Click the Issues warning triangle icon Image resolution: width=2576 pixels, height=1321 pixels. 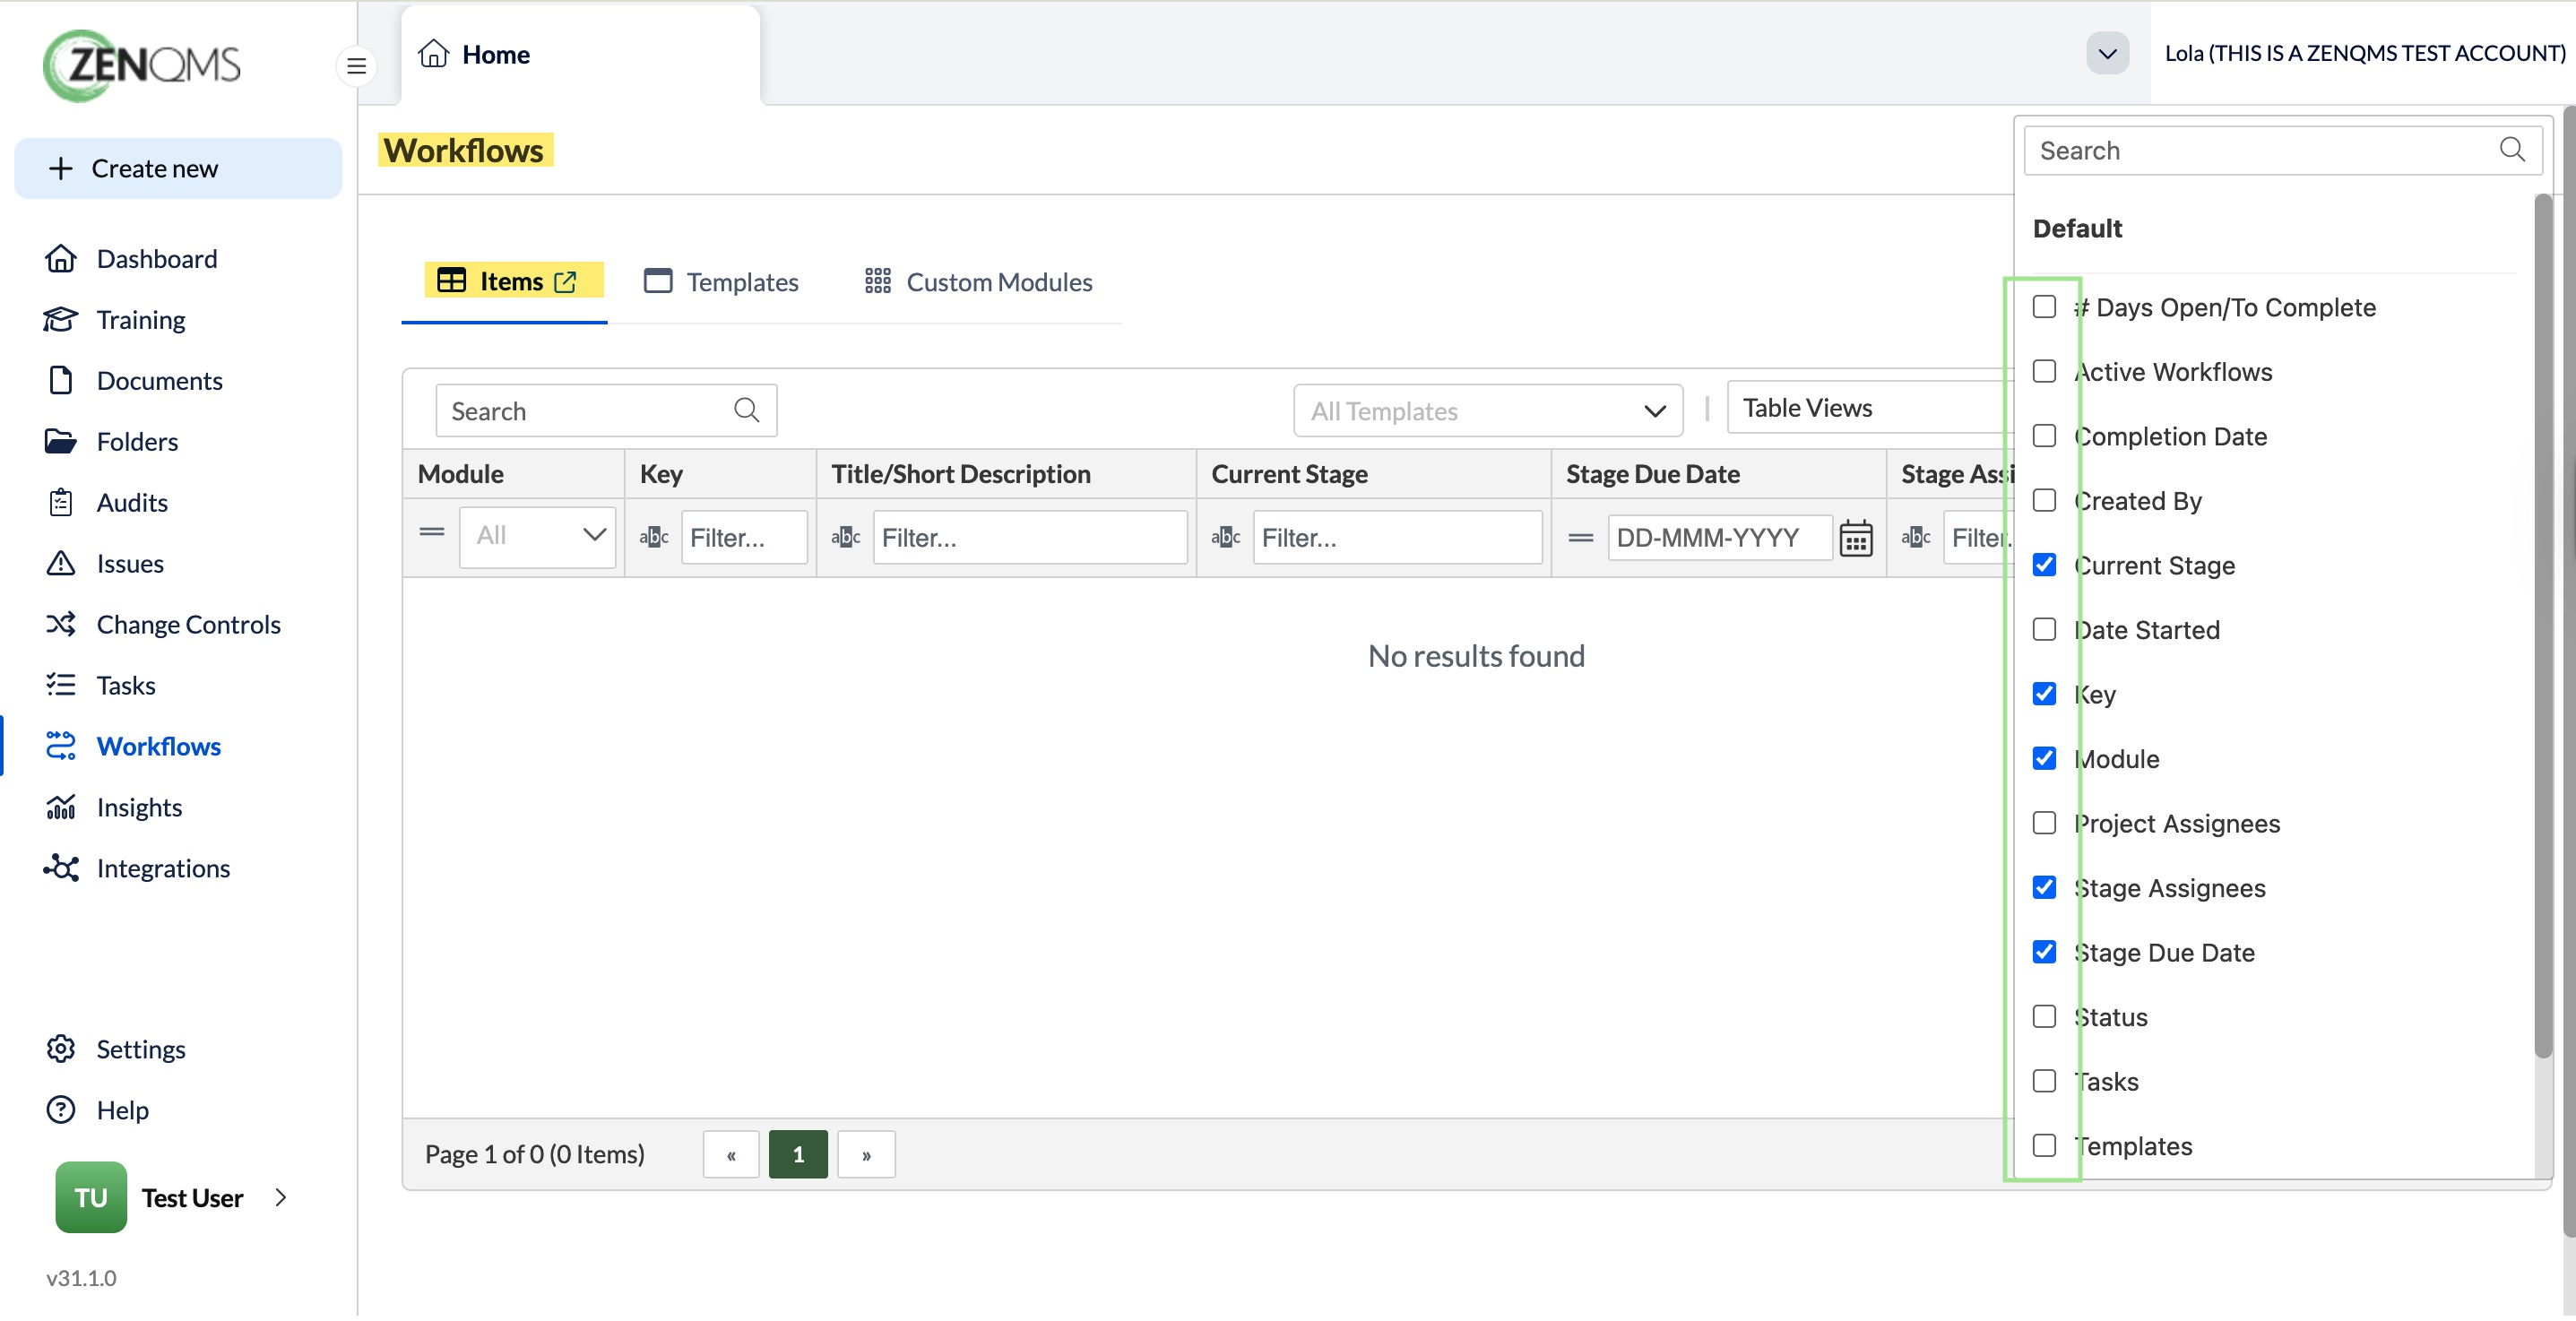tap(61, 564)
